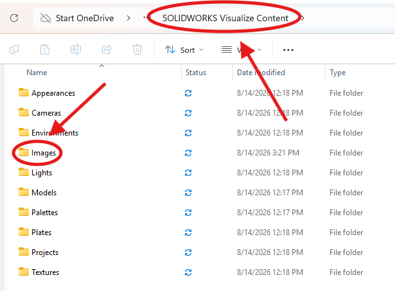
Task: Select the Cameras folder icon
Action: point(23,112)
